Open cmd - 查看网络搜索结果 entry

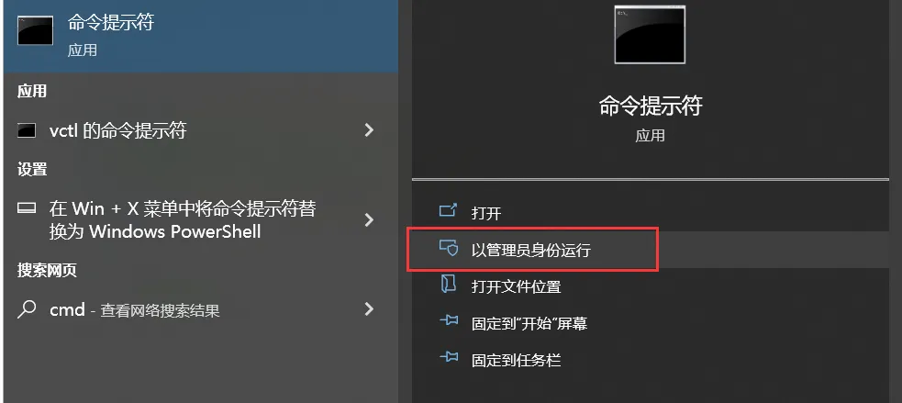tap(201, 309)
